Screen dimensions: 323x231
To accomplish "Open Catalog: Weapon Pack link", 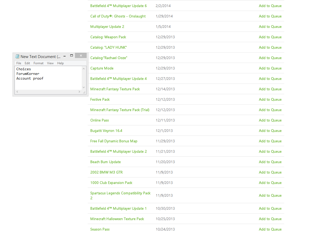I will pos(108,37).
